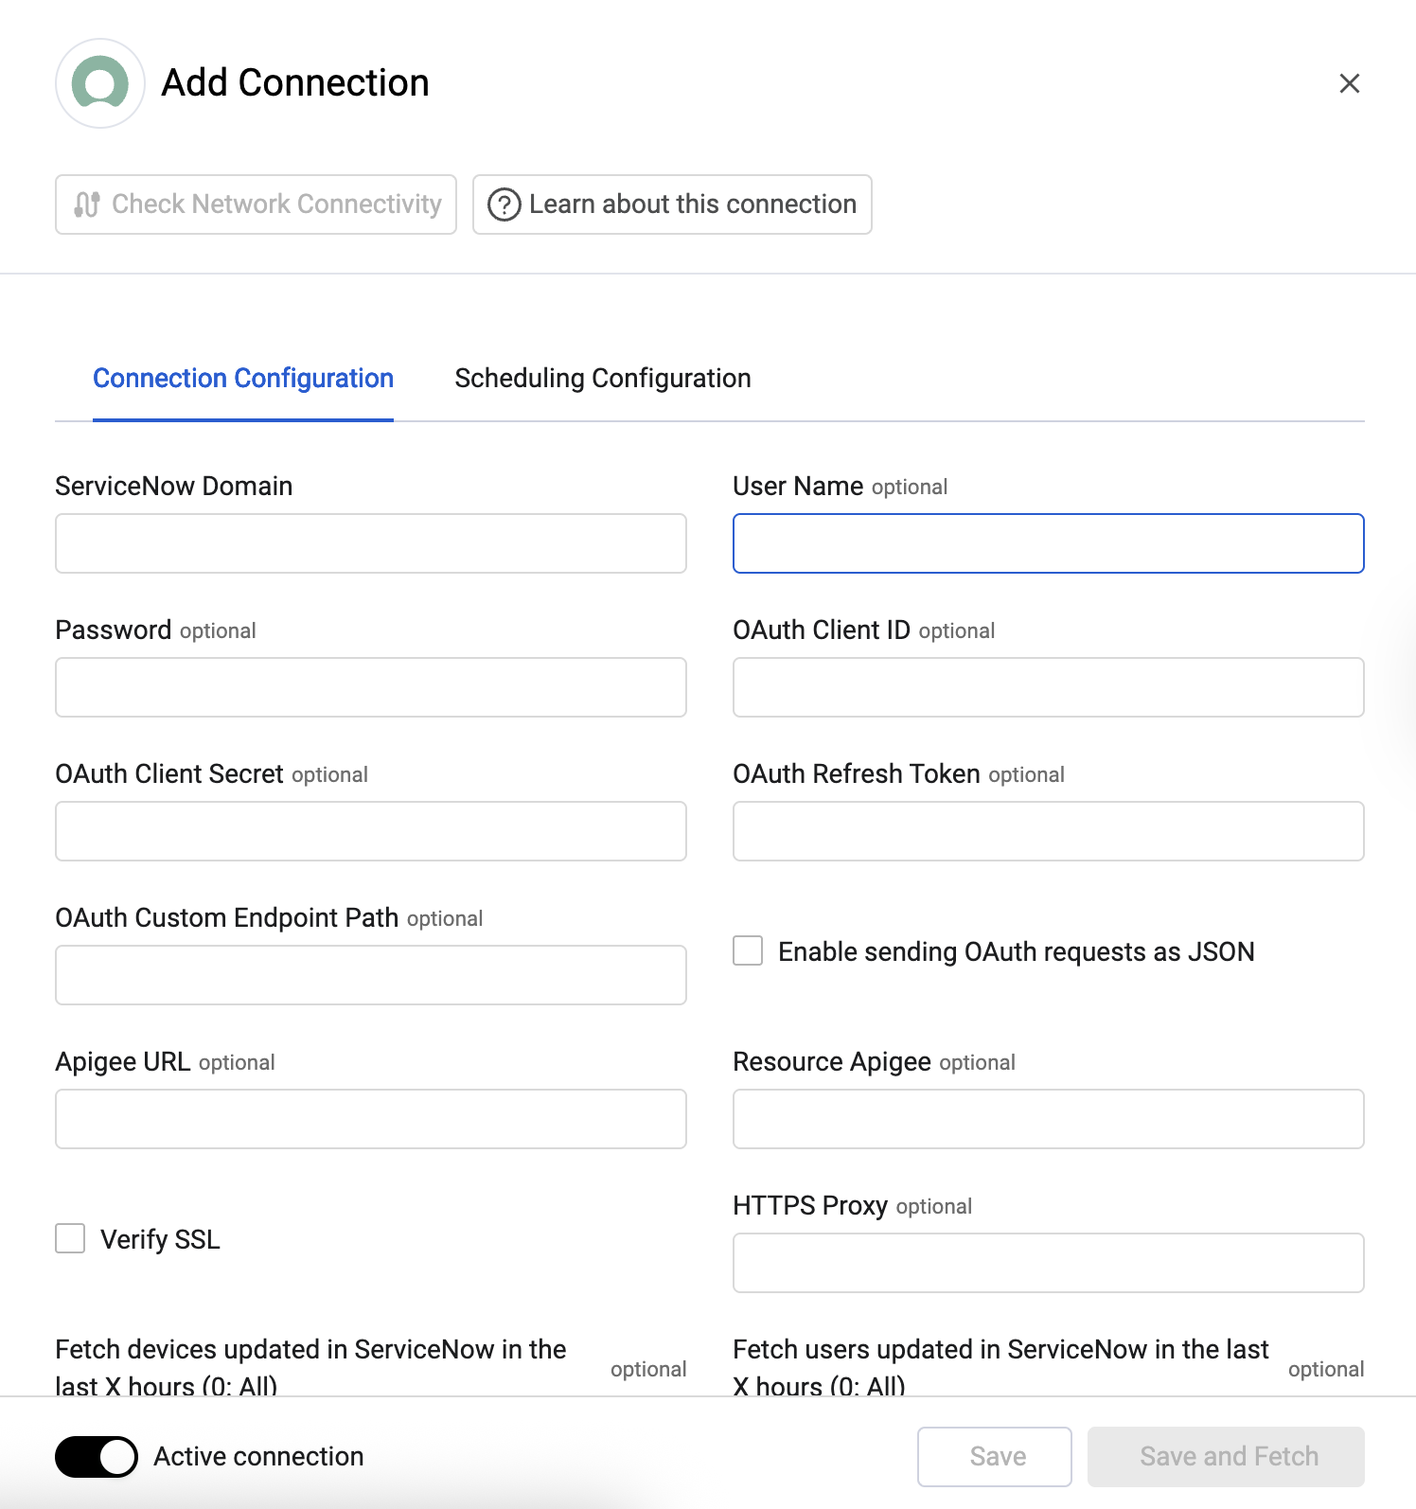
Task: Click the network connectivity check icon
Action: (87, 204)
